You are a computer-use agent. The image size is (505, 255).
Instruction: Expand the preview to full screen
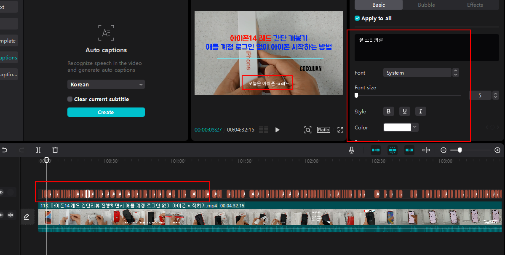click(x=340, y=129)
